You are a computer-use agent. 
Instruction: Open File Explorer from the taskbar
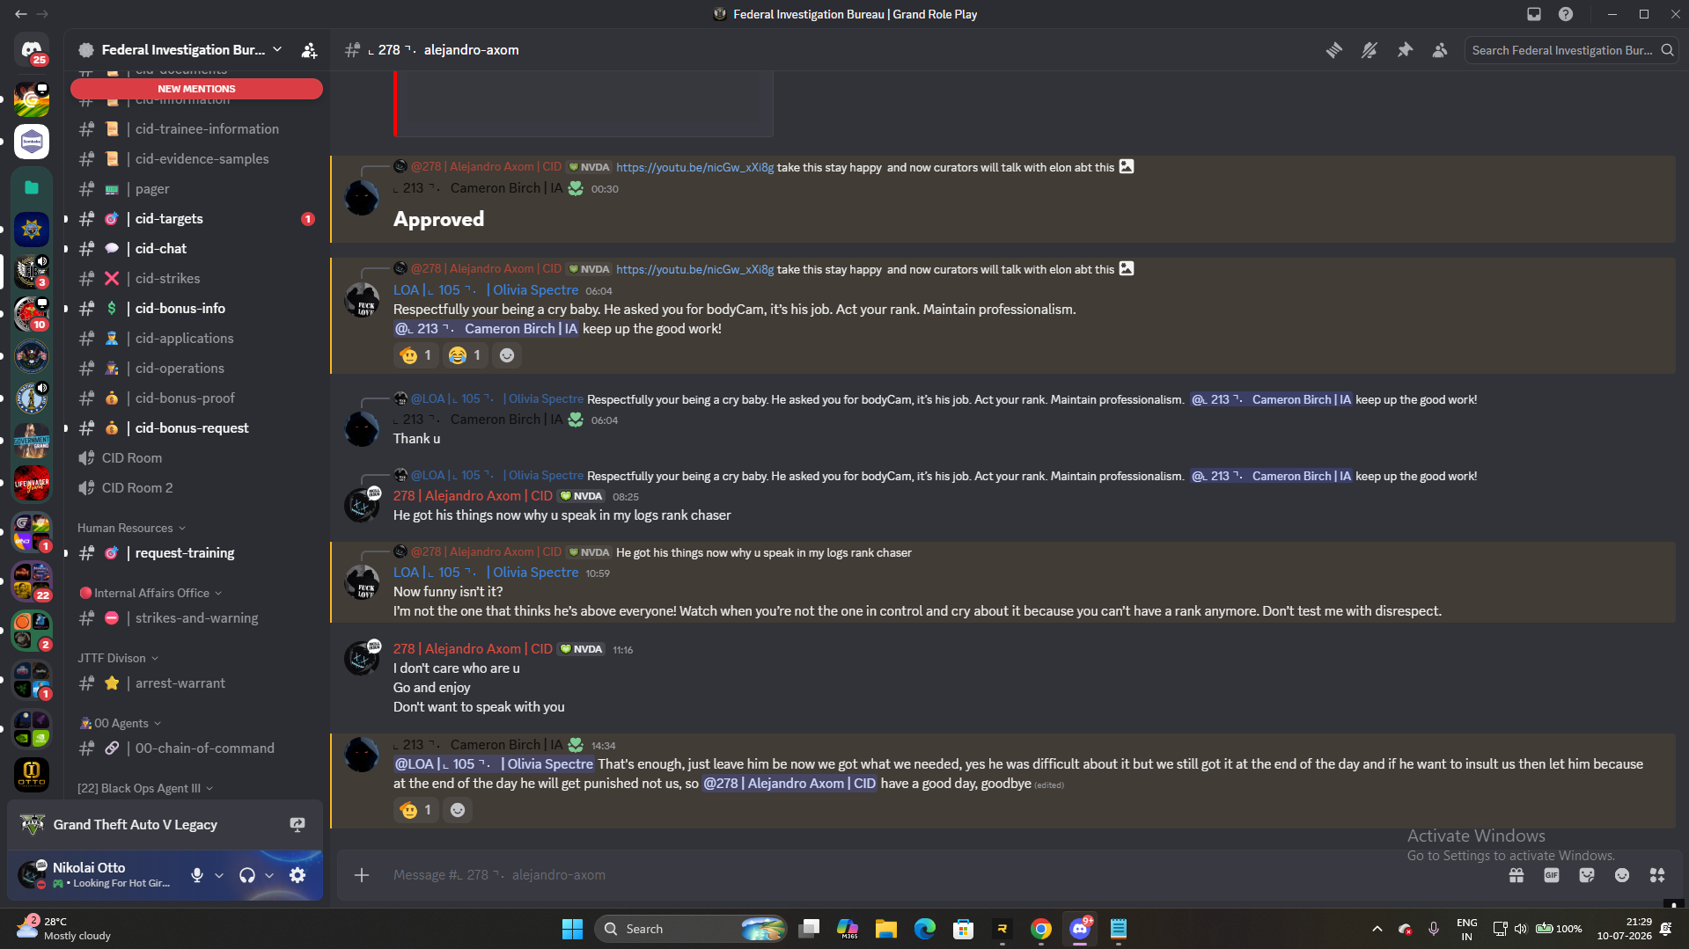tap(886, 929)
